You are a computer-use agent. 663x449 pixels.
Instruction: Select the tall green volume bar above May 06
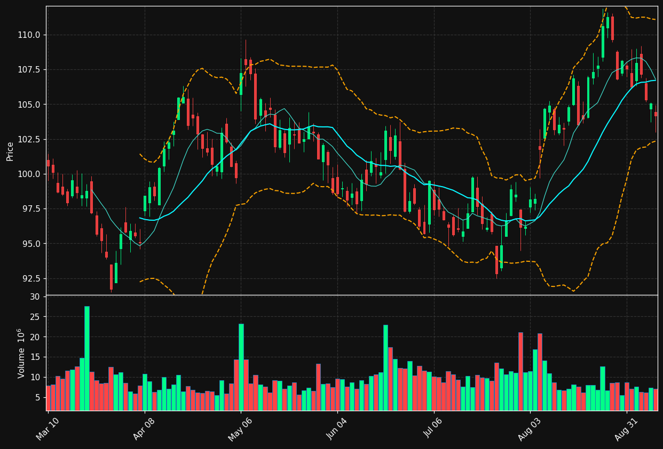pyautogui.click(x=241, y=367)
